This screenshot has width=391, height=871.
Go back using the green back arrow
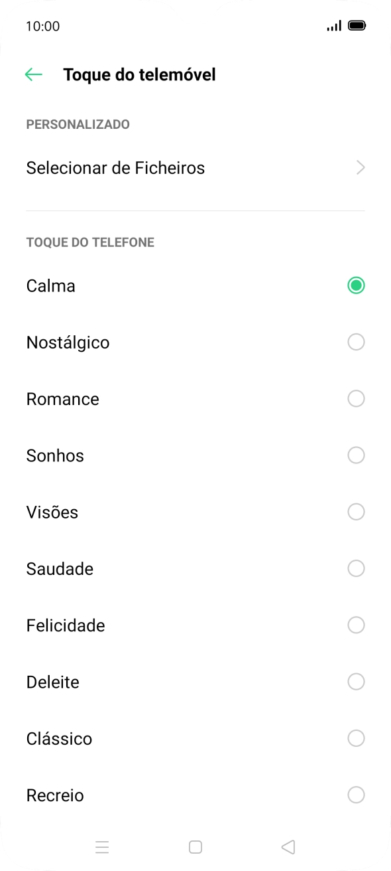tap(32, 74)
